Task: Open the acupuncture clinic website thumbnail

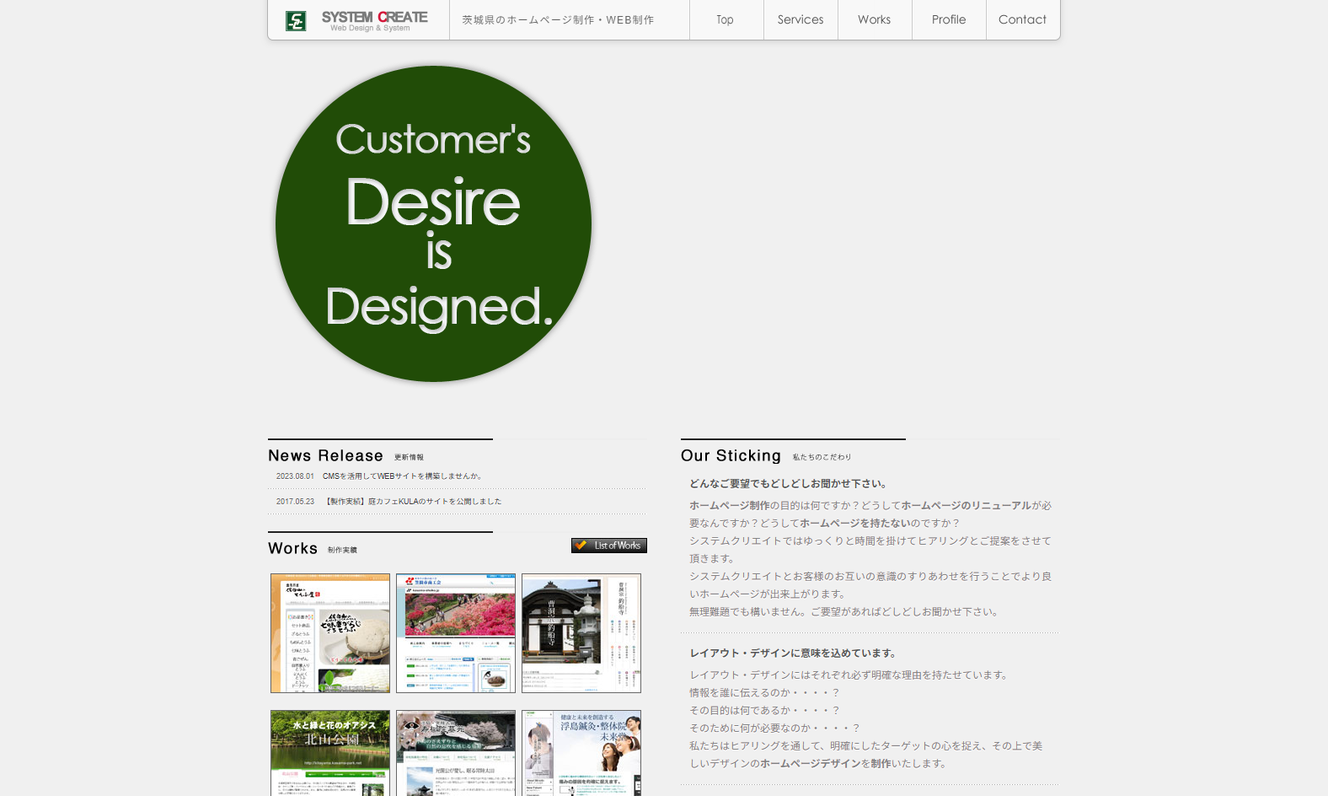Action: pos(581,753)
